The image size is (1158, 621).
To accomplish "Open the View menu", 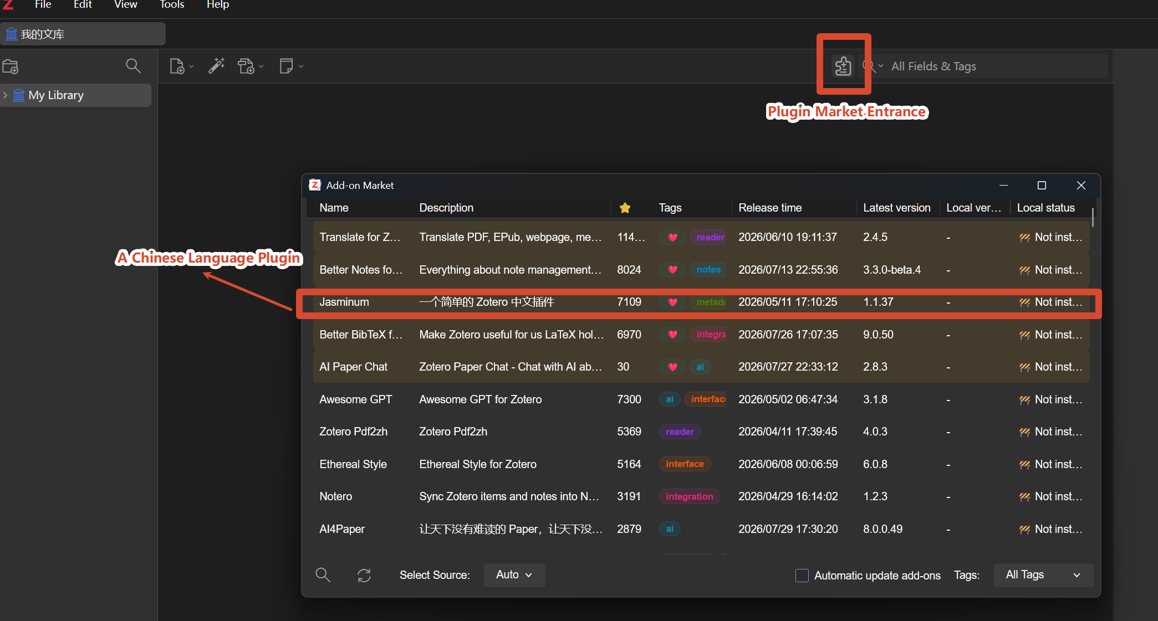I will coord(126,5).
